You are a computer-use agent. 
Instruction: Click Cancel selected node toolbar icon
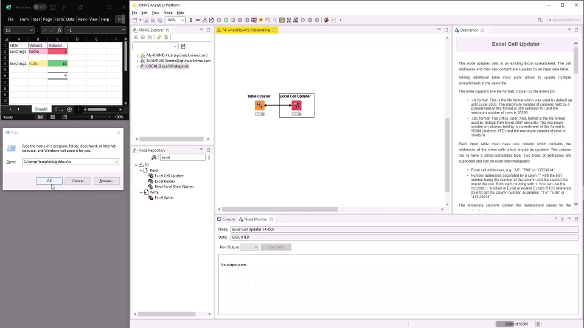(240, 20)
